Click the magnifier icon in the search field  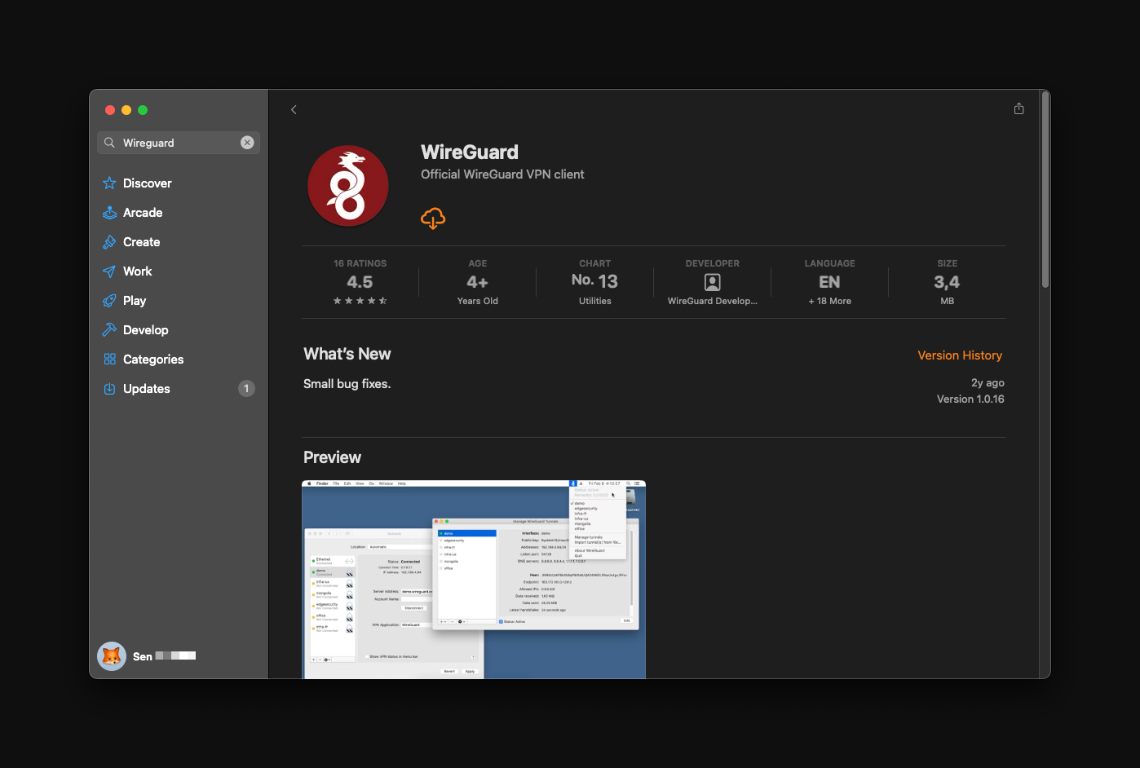(x=109, y=143)
